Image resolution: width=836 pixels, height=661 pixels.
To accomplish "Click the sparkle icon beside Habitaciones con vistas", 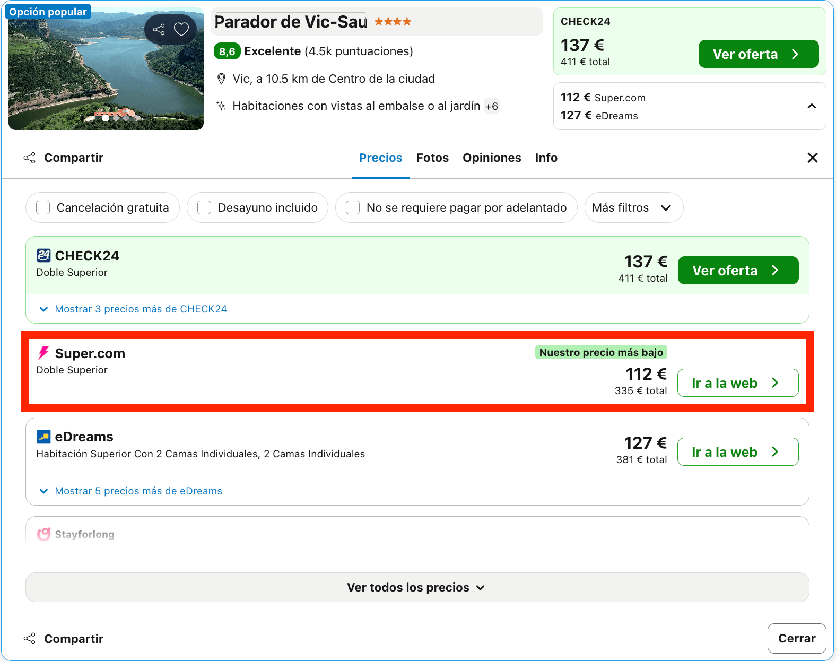I will point(222,106).
